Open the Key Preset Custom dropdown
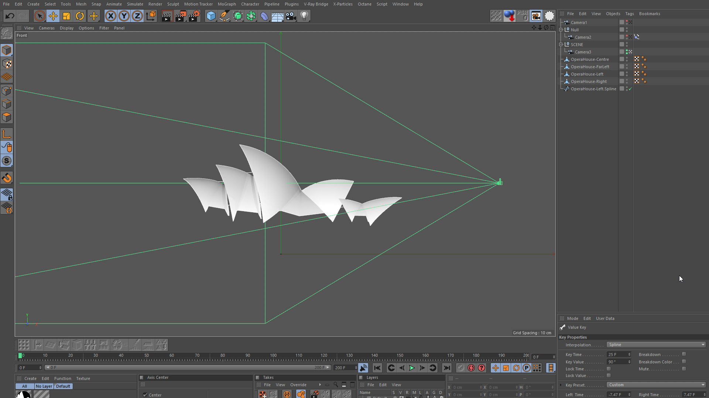This screenshot has height=398, width=709. (656, 385)
